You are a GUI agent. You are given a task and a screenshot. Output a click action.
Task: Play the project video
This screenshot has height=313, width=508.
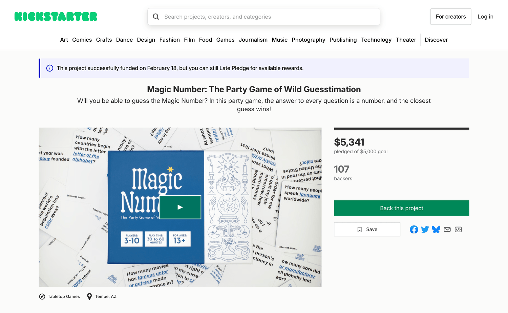(180, 207)
